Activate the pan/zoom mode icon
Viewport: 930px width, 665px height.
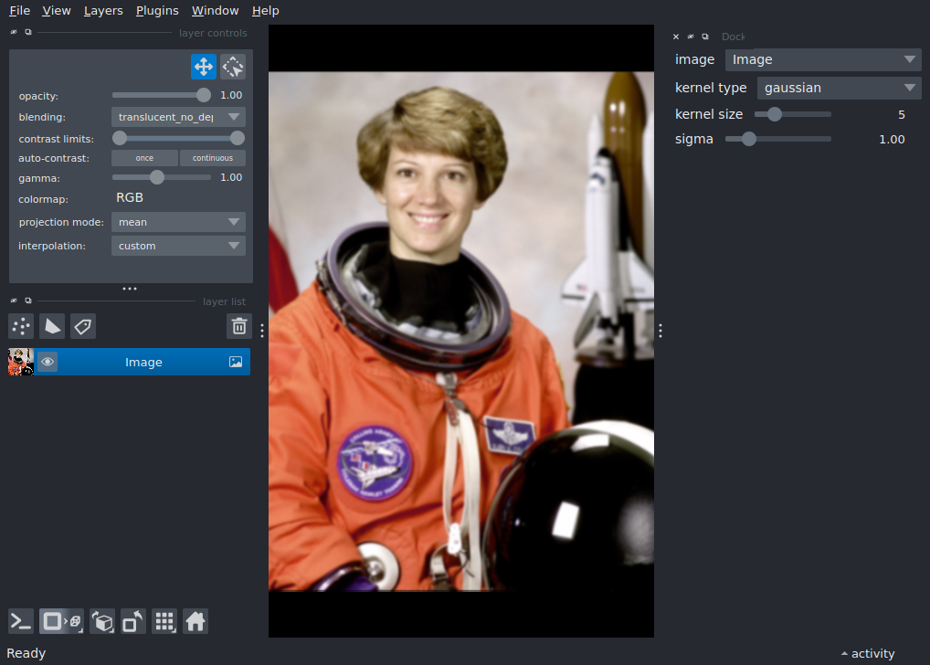point(203,66)
